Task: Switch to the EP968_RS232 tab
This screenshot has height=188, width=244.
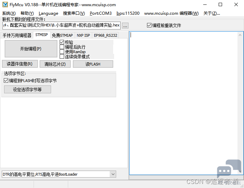Action: pyautogui.click(x=106, y=35)
